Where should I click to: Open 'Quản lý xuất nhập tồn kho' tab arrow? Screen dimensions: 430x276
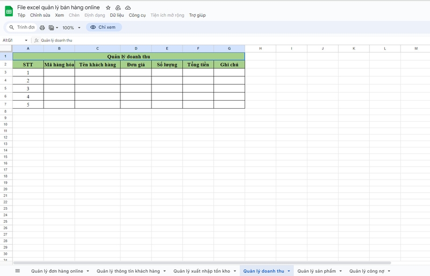pyautogui.click(x=235, y=271)
